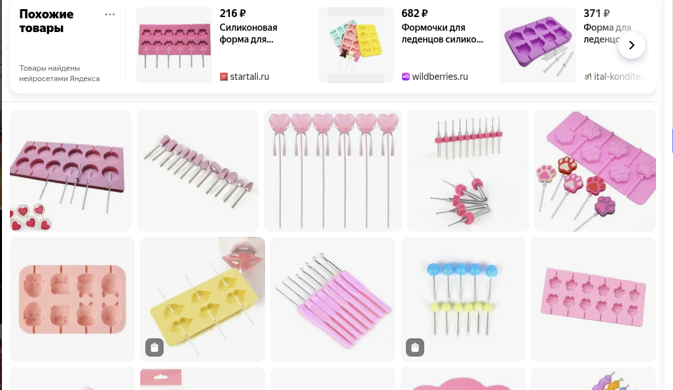Click the startali.ru store icon

[224, 77]
